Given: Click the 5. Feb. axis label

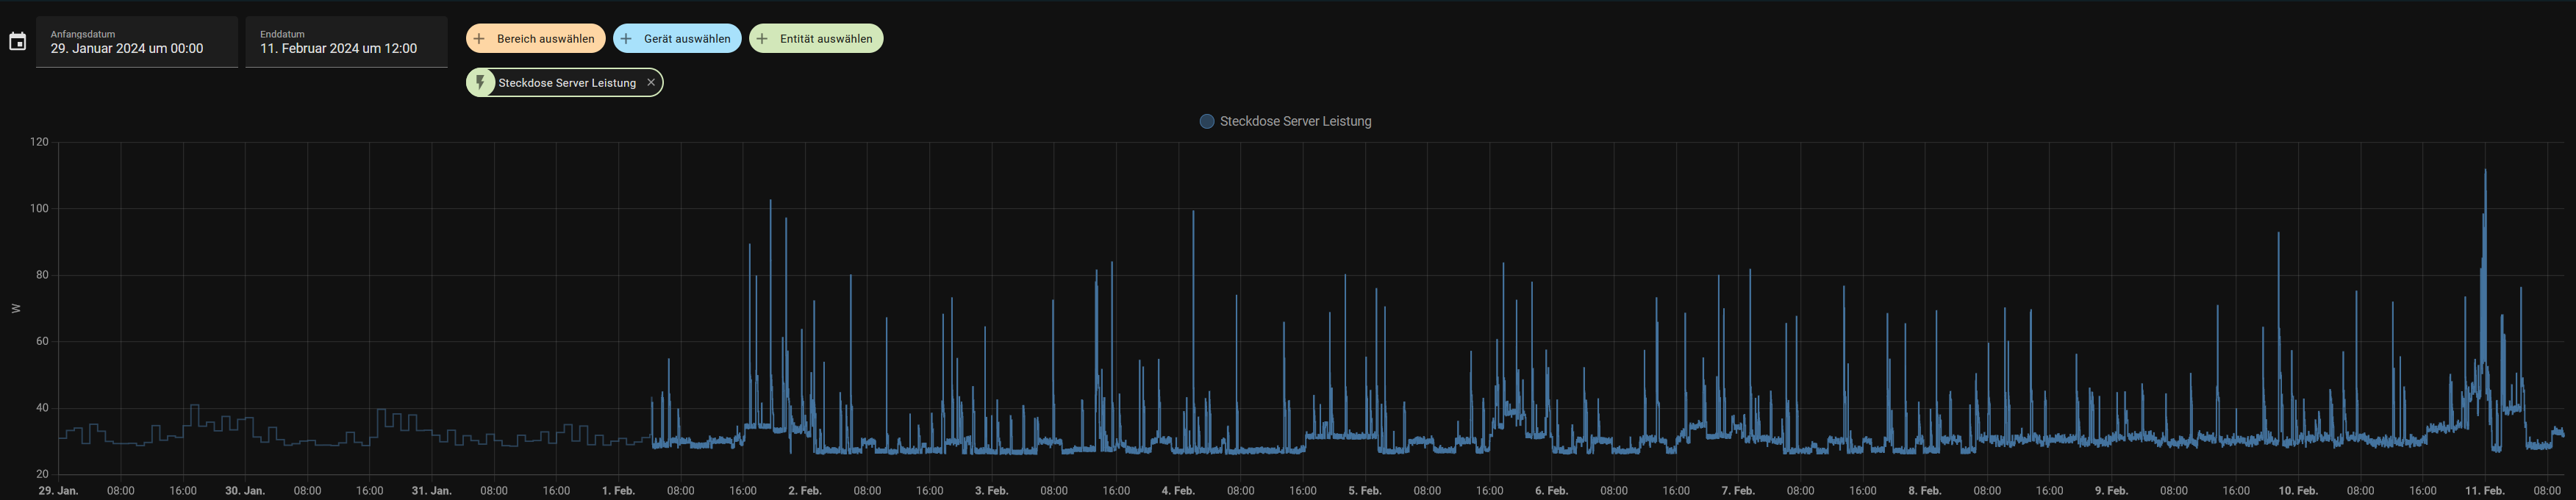Looking at the screenshot, I should (1365, 491).
